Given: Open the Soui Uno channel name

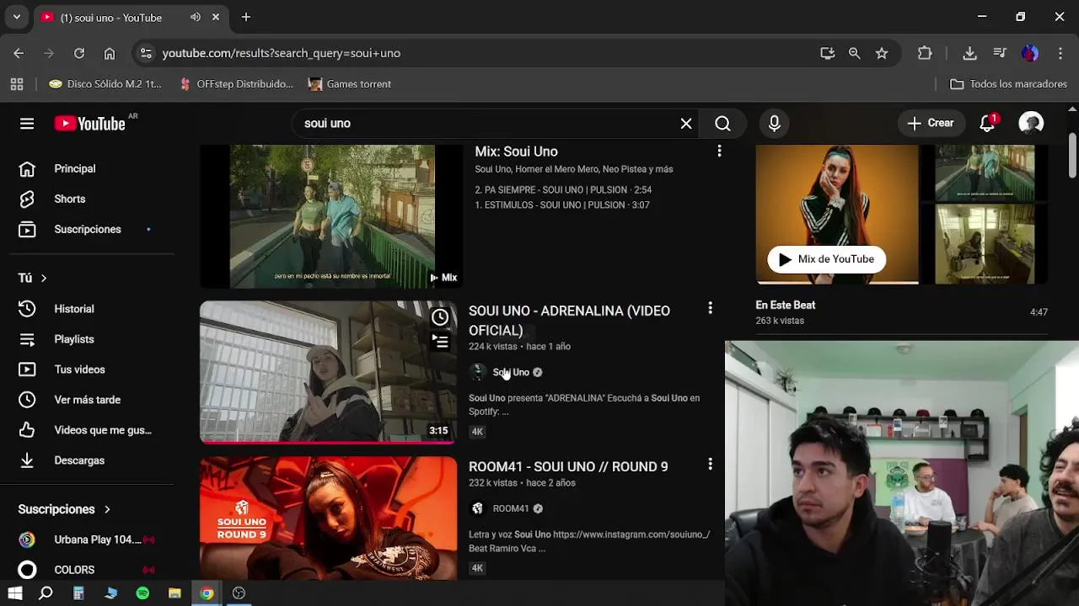Looking at the screenshot, I should 511,372.
